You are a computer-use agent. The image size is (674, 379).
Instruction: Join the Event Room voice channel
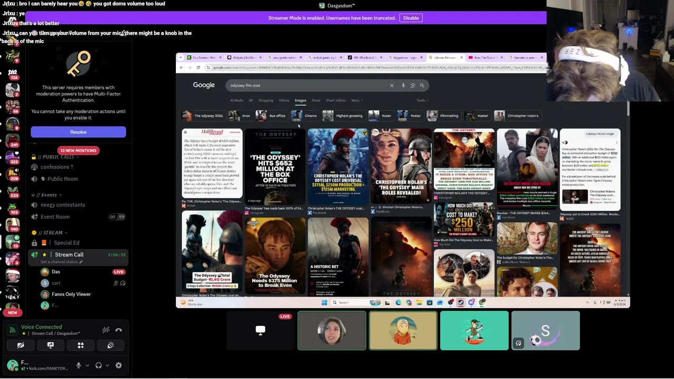(x=55, y=217)
